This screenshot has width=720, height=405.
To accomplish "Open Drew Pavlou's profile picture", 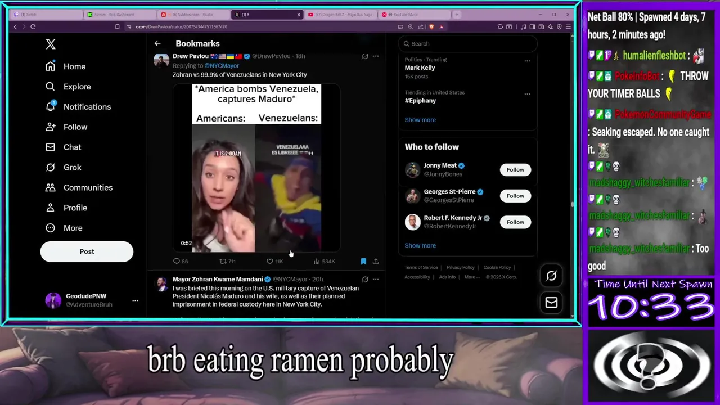I will 161,61.
